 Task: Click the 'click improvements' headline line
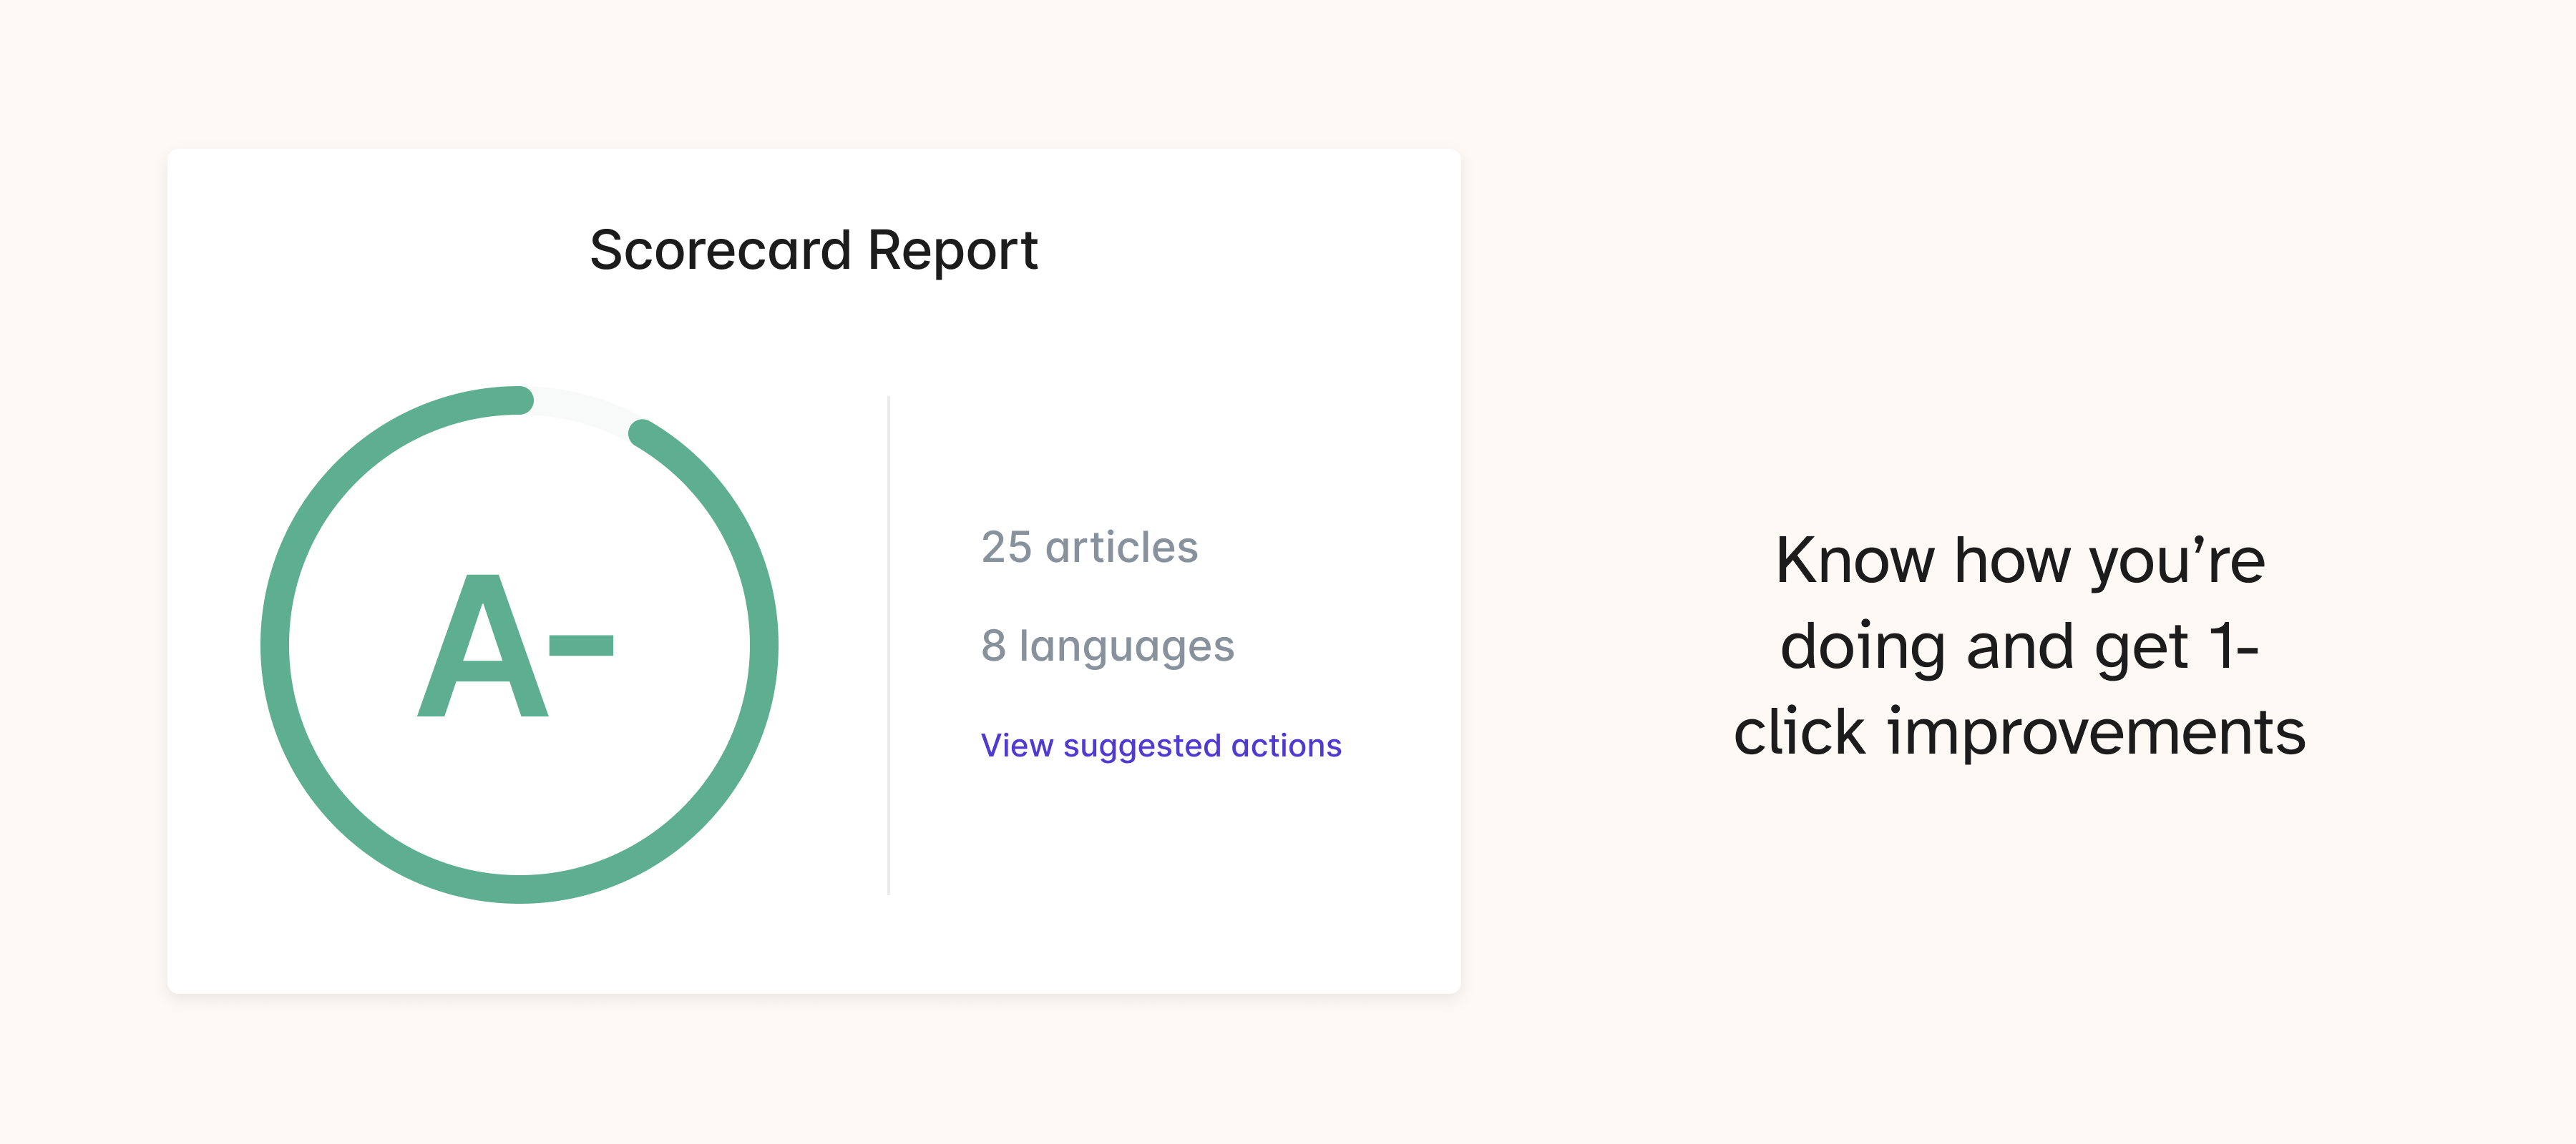2019,731
